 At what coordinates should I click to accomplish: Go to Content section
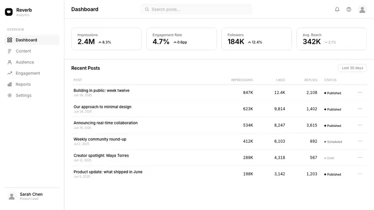click(32, 51)
